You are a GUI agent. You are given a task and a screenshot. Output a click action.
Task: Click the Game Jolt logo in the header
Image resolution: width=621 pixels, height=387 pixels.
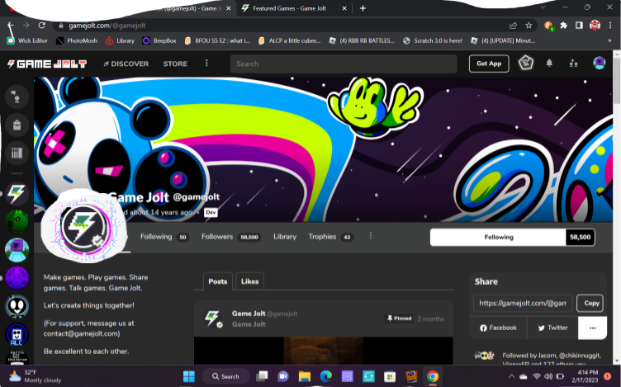coord(47,64)
